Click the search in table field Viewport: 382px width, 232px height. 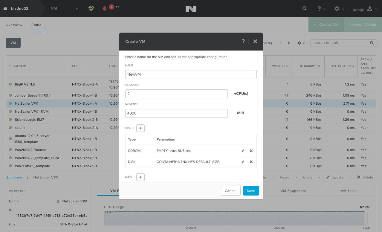pos(340,43)
